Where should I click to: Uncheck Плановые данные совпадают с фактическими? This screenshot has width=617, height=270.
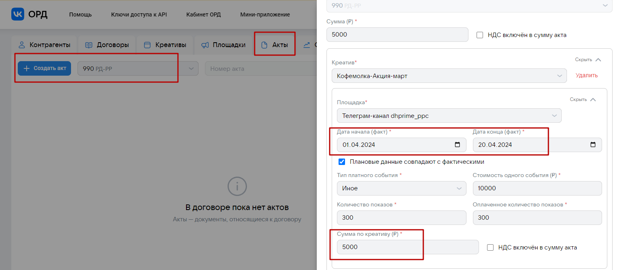click(x=342, y=162)
